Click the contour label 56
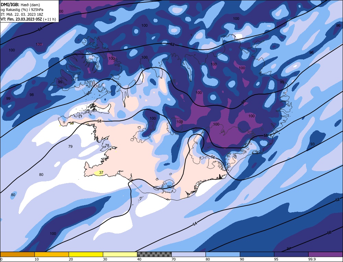343x262 pixels. [x=213, y=157]
